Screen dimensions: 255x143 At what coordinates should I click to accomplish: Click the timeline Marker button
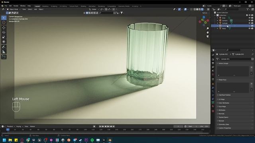pos(32,126)
